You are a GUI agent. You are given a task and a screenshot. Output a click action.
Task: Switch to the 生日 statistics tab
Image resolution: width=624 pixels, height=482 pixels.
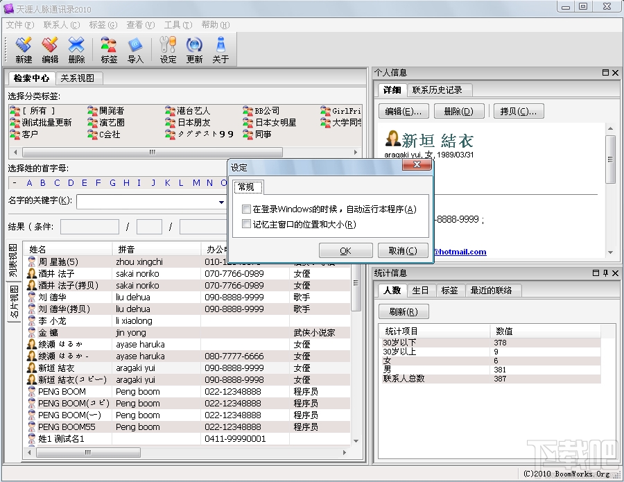pos(420,290)
